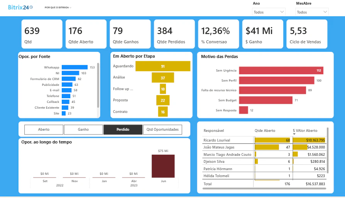This screenshot has width=345, height=198.
Task: Sort by Responsável column header
Action: point(214,131)
